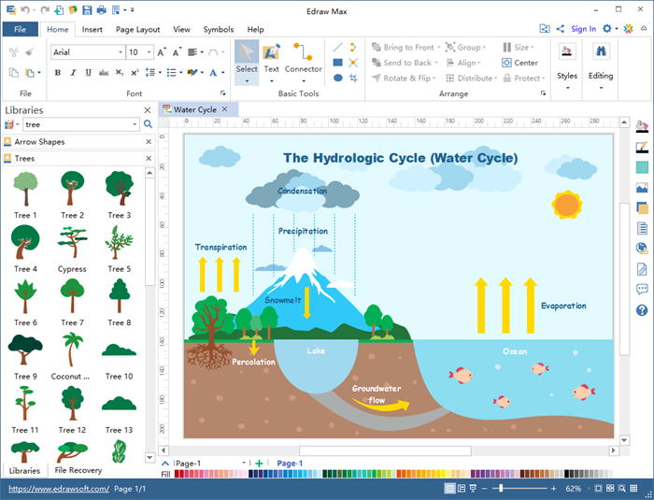Screen dimensions: 654x500
Task: Click the Sign In link
Action: point(583,29)
